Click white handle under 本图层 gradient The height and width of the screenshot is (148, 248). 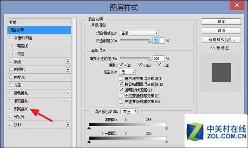[x=166, y=128]
